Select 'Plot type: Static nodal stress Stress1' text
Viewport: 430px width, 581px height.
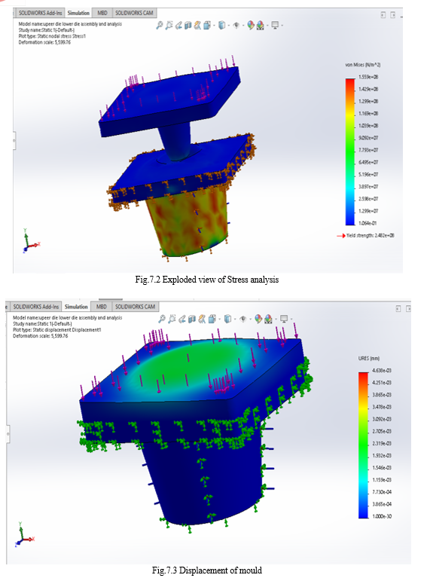coord(52,36)
